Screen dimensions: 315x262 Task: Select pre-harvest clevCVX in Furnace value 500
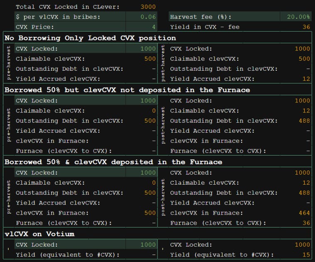point(150,213)
